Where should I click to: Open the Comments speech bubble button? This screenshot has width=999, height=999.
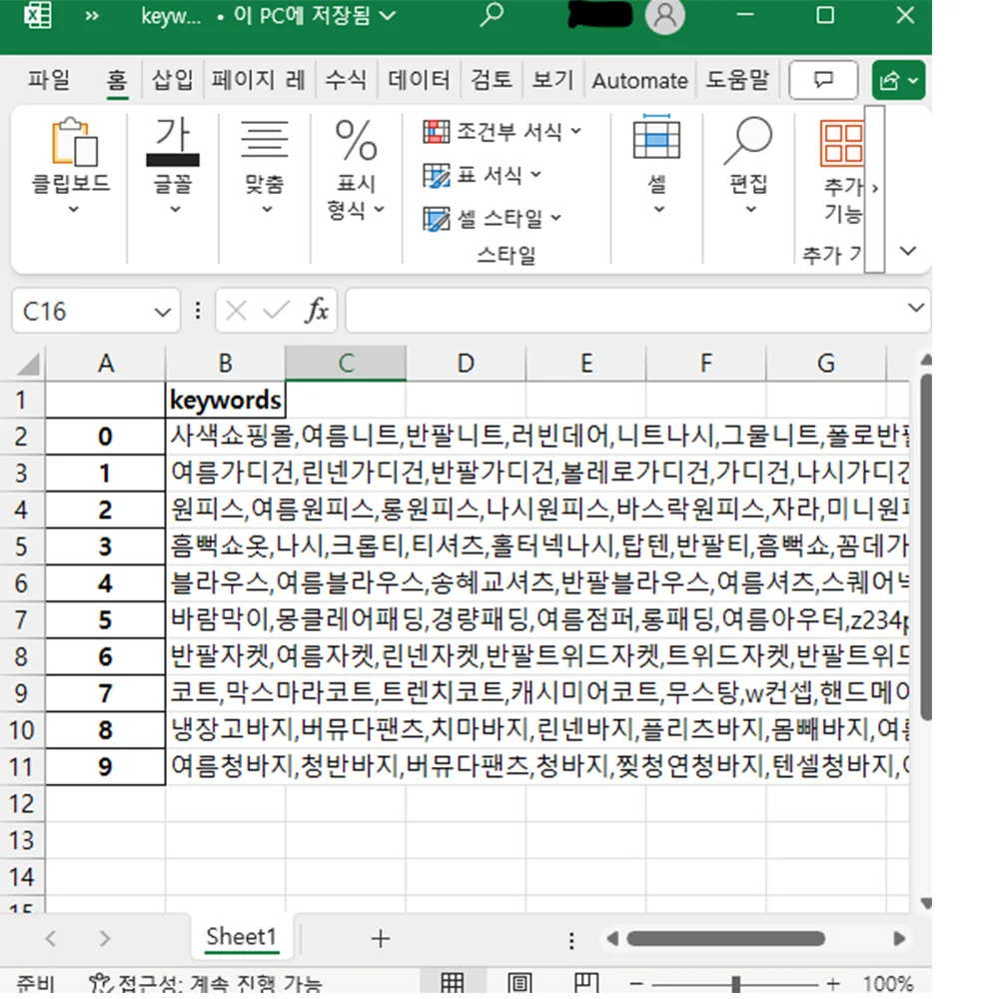click(x=823, y=80)
